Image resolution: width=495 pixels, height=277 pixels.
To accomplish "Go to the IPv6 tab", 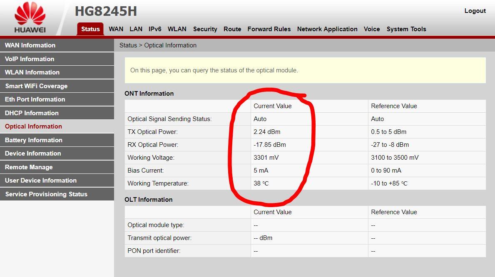I will click(x=155, y=29).
